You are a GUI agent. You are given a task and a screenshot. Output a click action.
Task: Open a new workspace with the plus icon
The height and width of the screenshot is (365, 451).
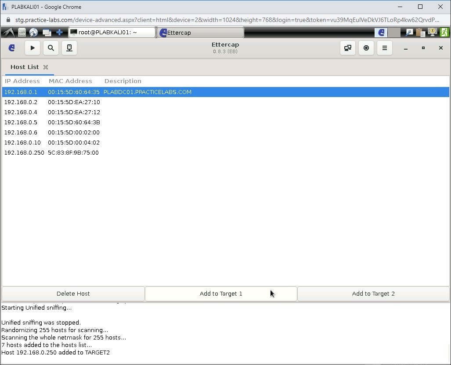point(59,32)
